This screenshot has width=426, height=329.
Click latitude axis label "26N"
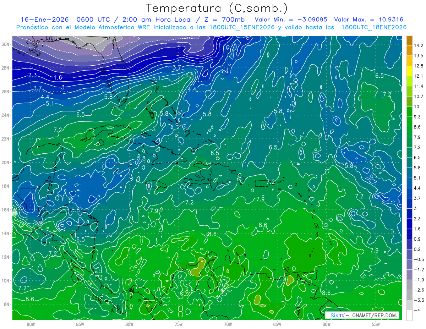pyautogui.click(x=5, y=92)
